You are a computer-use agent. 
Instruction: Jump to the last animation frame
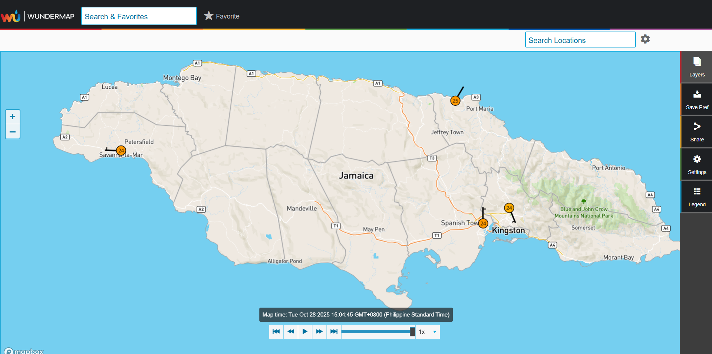tap(334, 332)
